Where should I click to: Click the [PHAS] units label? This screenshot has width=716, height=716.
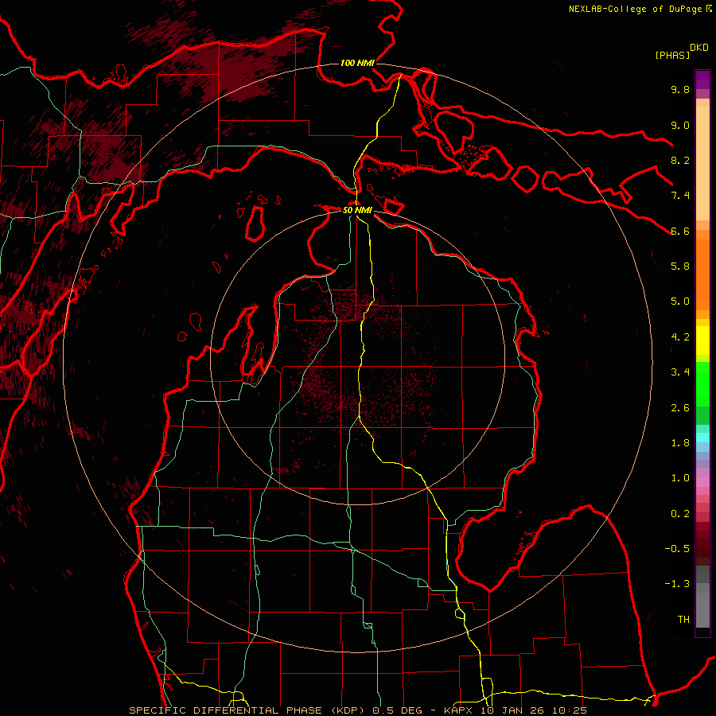[x=672, y=55]
